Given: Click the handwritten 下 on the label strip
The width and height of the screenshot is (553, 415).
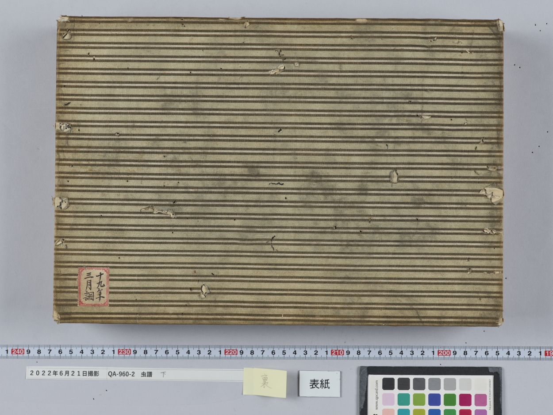Looking at the screenshot, I should [163, 374].
